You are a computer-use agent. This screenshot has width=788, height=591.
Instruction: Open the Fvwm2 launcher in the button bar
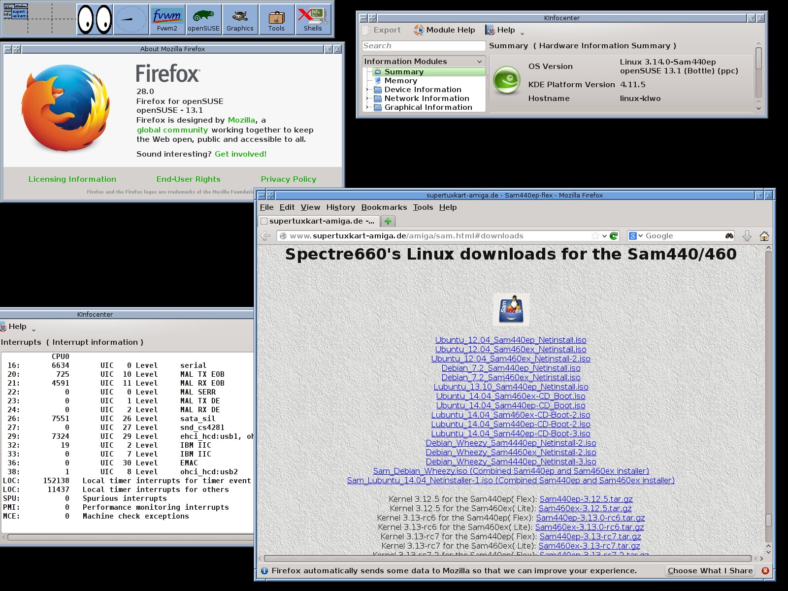tap(167, 20)
